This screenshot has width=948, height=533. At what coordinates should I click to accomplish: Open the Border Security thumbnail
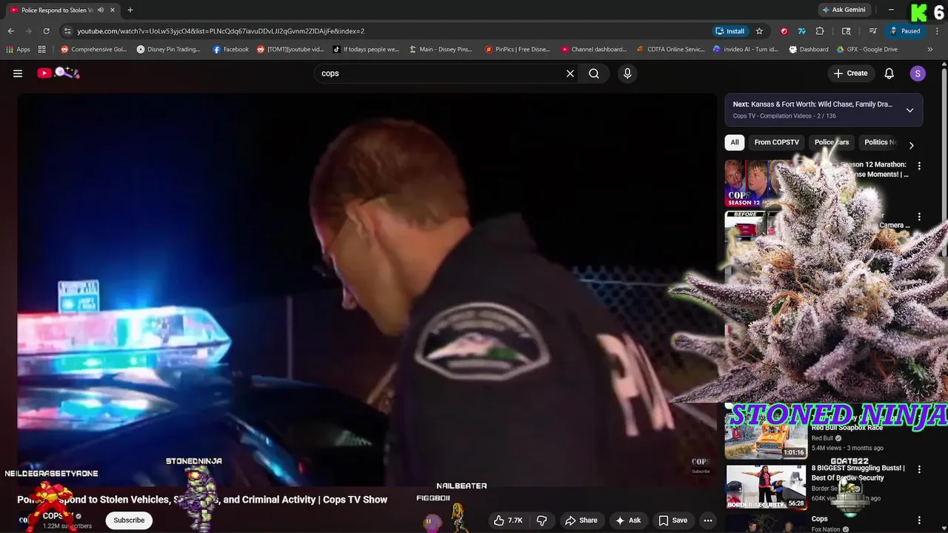pos(766,487)
